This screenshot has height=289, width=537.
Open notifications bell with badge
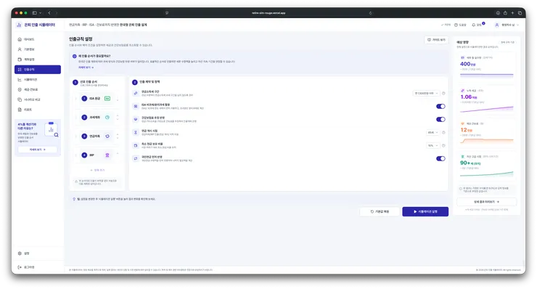478,25
